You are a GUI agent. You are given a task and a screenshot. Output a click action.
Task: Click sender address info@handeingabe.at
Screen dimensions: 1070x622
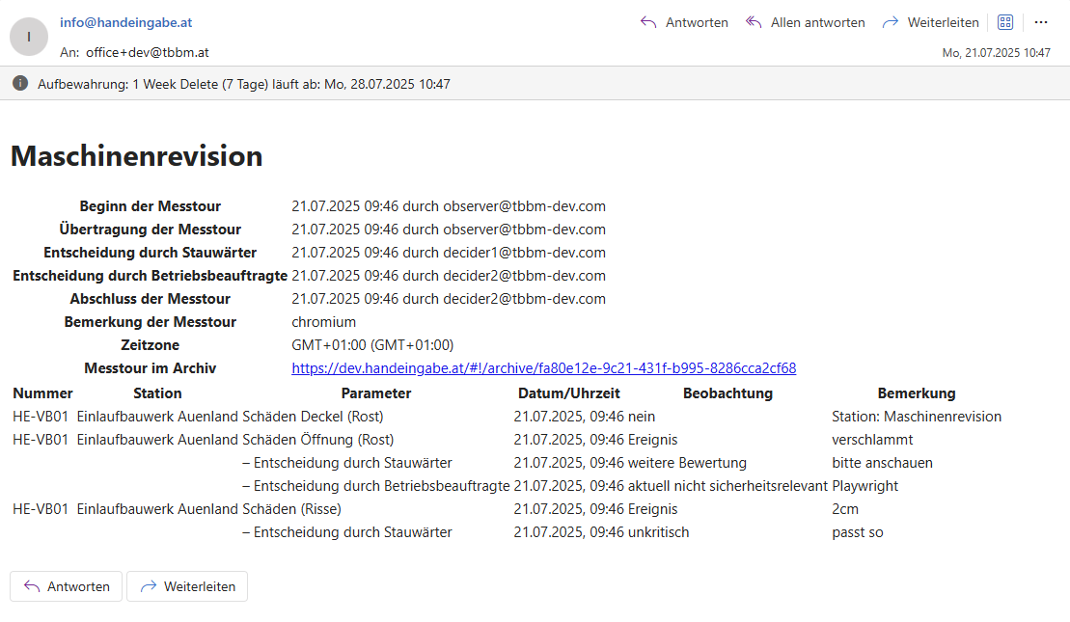pyautogui.click(x=125, y=22)
